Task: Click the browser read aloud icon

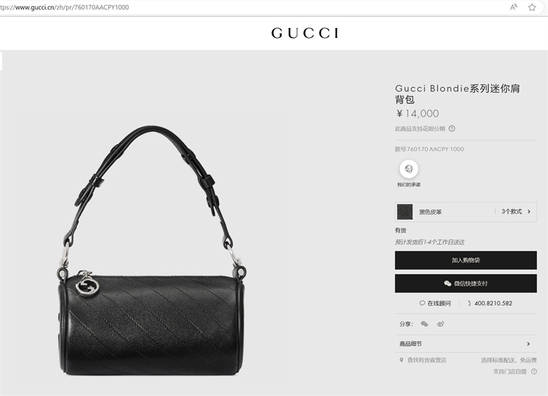Action: coord(514,7)
